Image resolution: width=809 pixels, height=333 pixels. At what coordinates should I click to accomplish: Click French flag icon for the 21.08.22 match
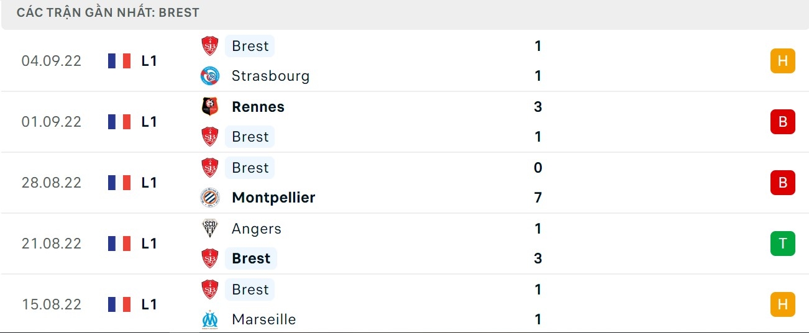(119, 244)
